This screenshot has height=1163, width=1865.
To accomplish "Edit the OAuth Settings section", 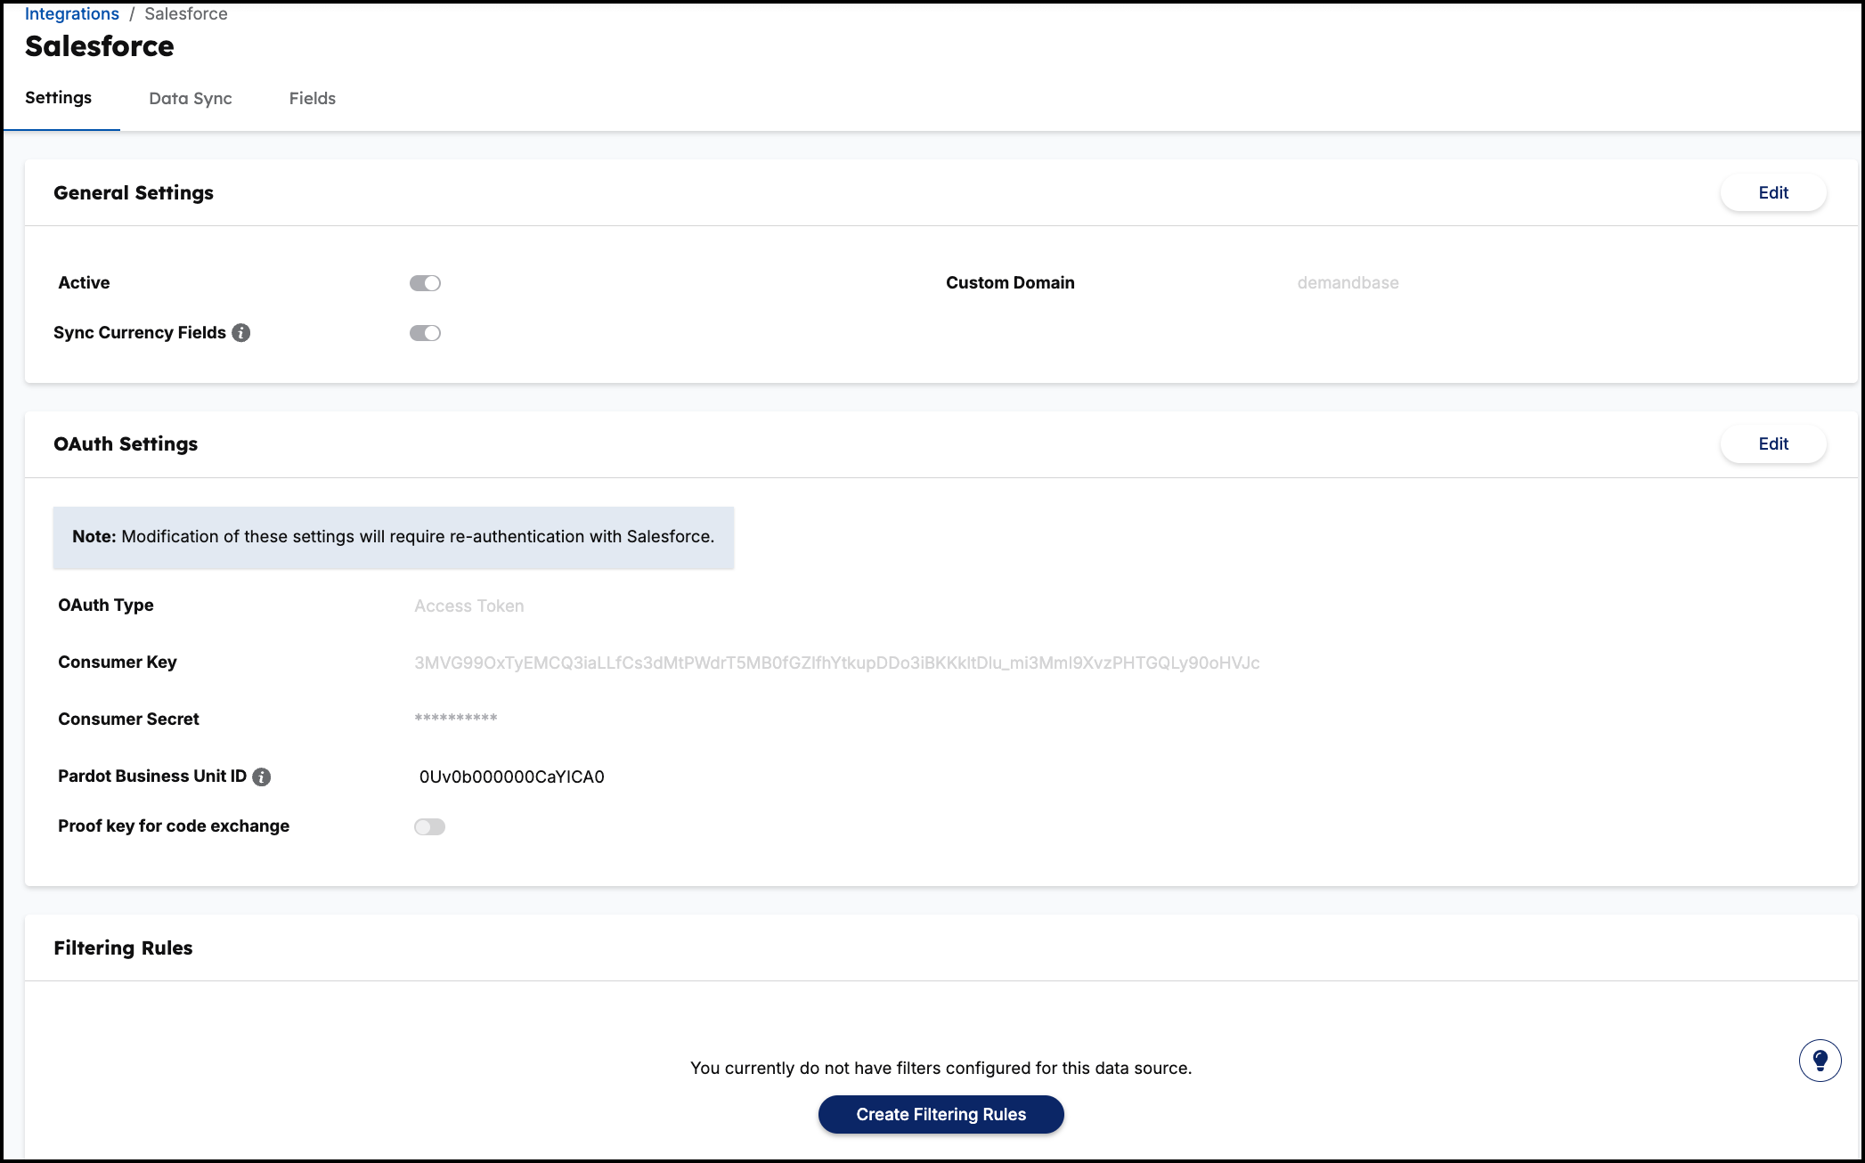I will click(1773, 443).
